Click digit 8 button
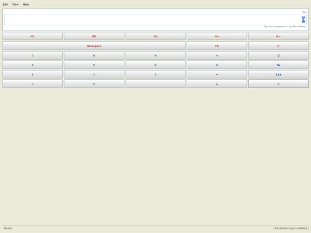The width and height of the screenshot is (311, 233). click(x=94, y=56)
